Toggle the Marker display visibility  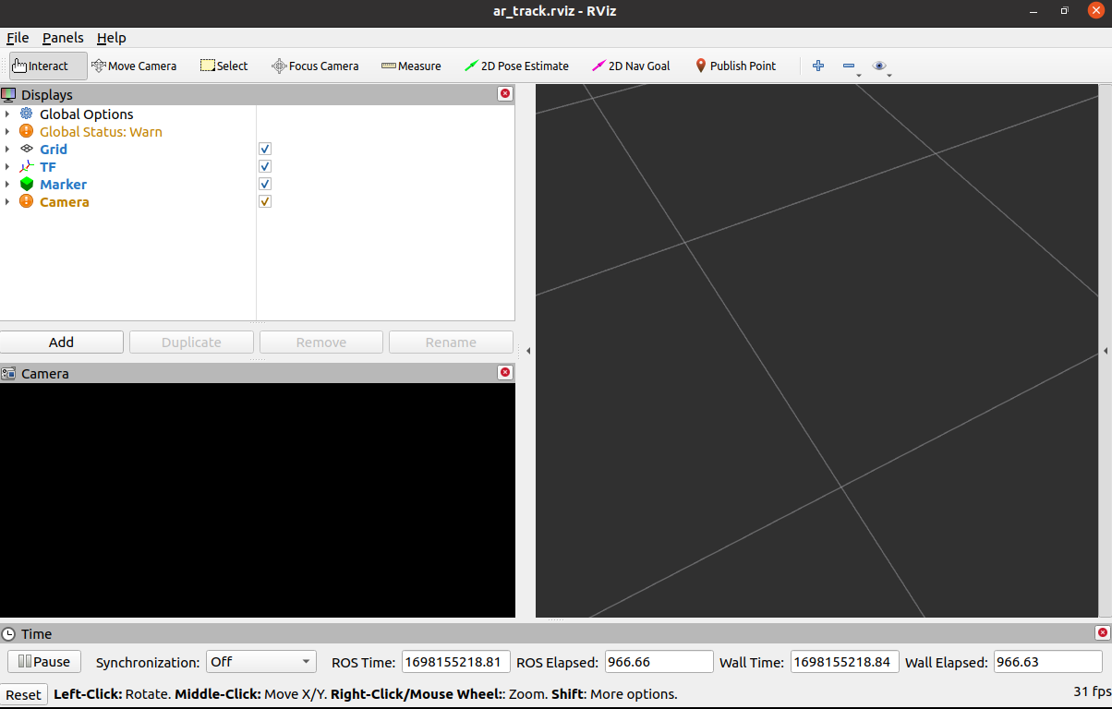coord(265,184)
